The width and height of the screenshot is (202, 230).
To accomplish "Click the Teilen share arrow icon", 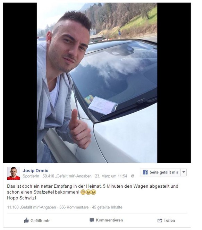I will 160,220.
